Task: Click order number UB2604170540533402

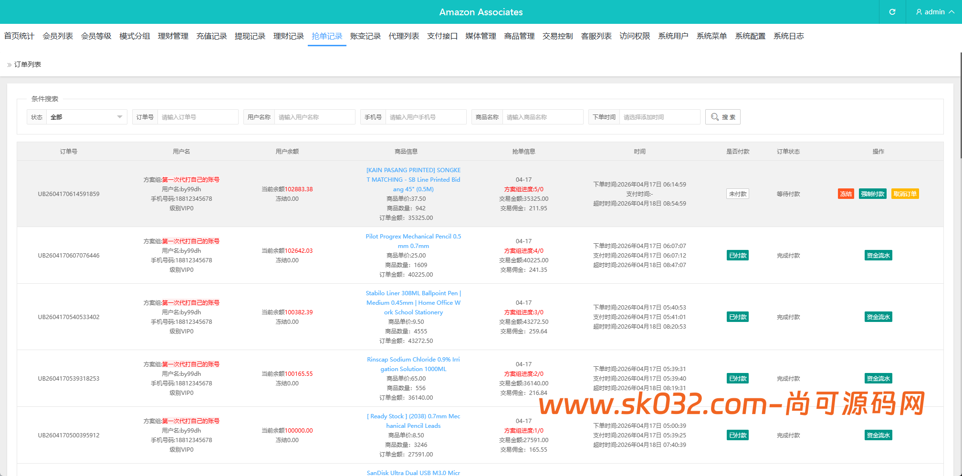Action: pos(69,317)
